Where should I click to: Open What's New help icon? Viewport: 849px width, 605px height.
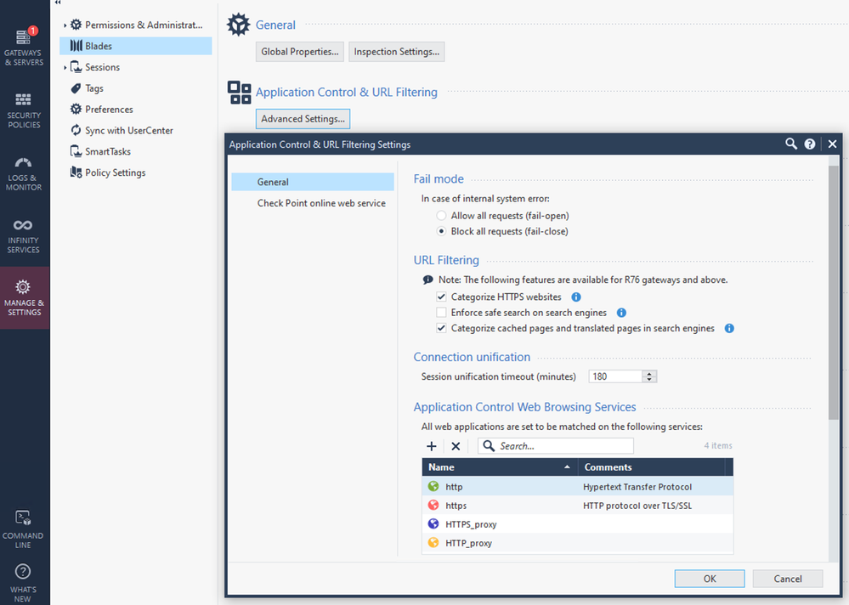pyautogui.click(x=23, y=572)
